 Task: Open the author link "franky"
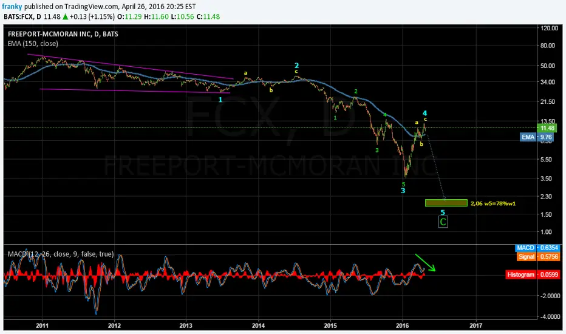12,7
